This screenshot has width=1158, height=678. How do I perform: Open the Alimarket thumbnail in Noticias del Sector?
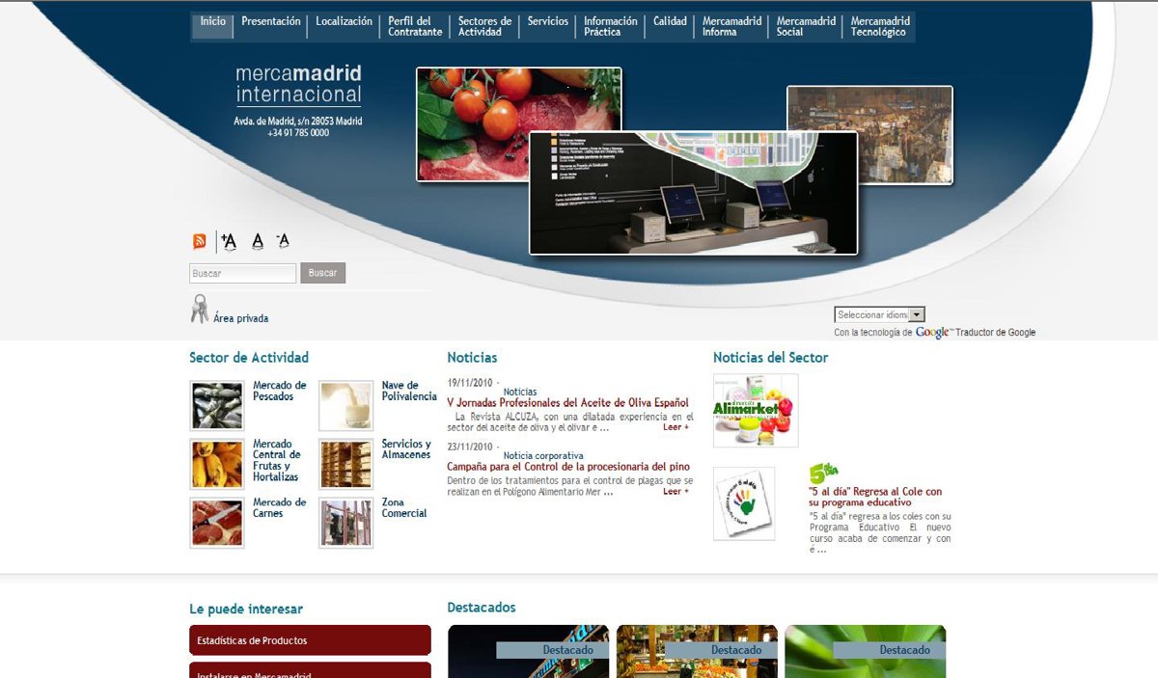tap(756, 411)
